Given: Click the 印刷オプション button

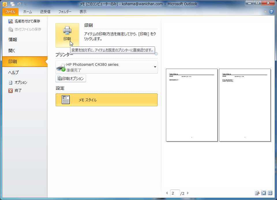Looking at the screenshot, I should tap(71, 78).
